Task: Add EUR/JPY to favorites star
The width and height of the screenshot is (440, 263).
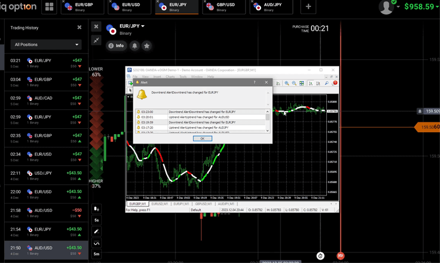Action: pyautogui.click(x=147, y=46)
